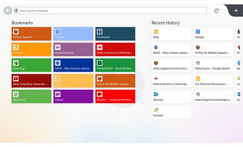Image resolution: width=243 pixels, height=147 pixels.
Task: Open a new tab with plus button
Action: [236, 10]
